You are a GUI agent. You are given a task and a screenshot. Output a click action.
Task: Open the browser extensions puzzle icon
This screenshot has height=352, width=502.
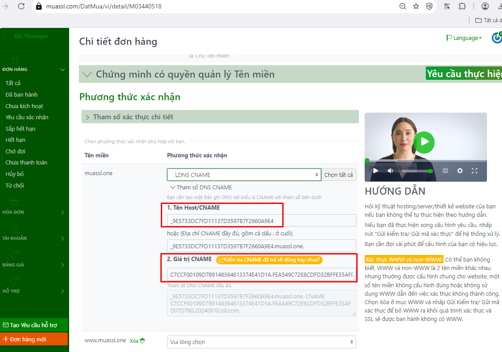[x=462, y=6]
